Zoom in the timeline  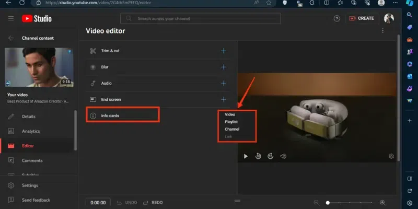(382, 203)
